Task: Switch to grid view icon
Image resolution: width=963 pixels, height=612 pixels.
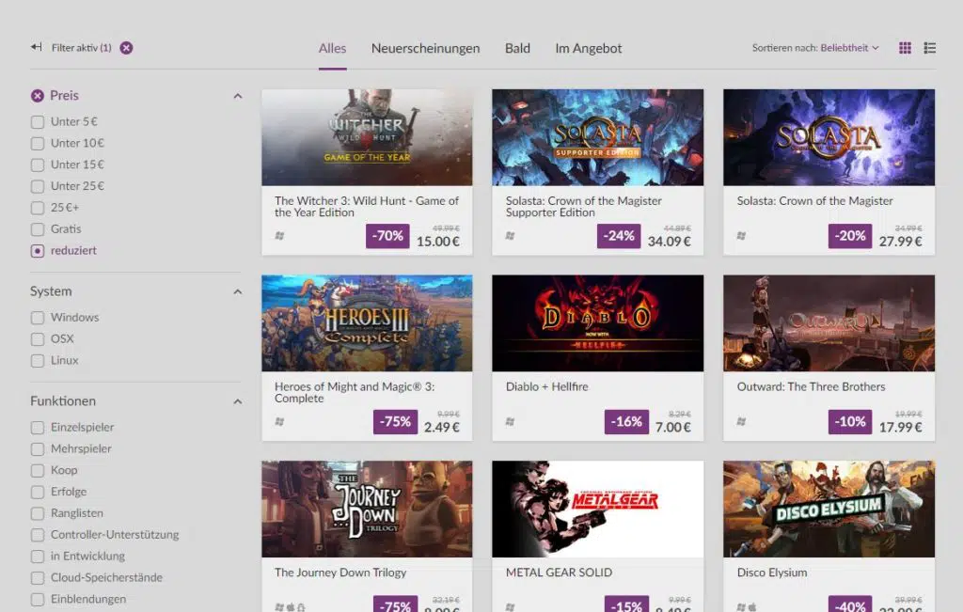Action: (x=905, y=48)
